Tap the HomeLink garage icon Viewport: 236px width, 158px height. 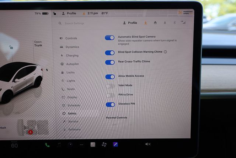coord(155,23)
